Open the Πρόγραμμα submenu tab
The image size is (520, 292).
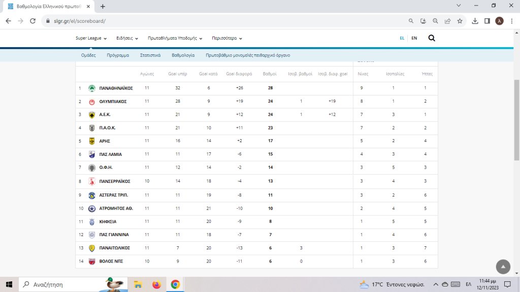click(x=118, y=55)
